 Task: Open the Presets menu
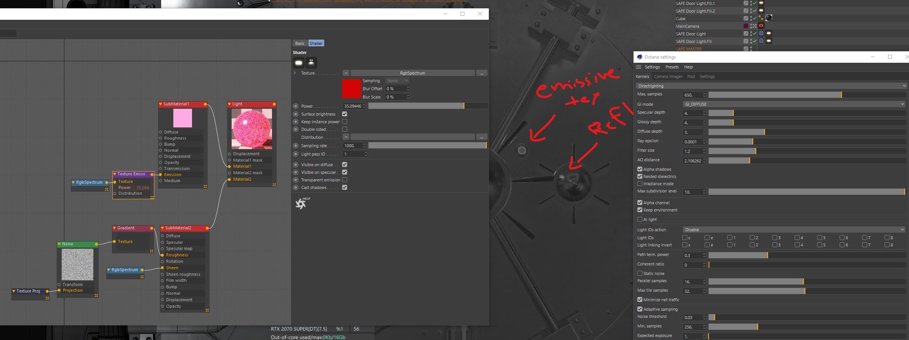coord(672,67)
